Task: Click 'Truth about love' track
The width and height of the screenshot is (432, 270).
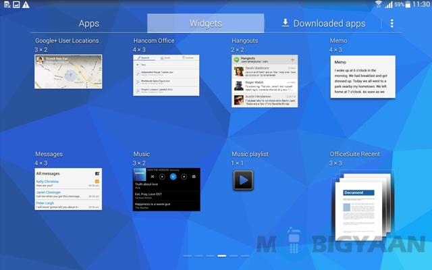Action: [167, 186]
